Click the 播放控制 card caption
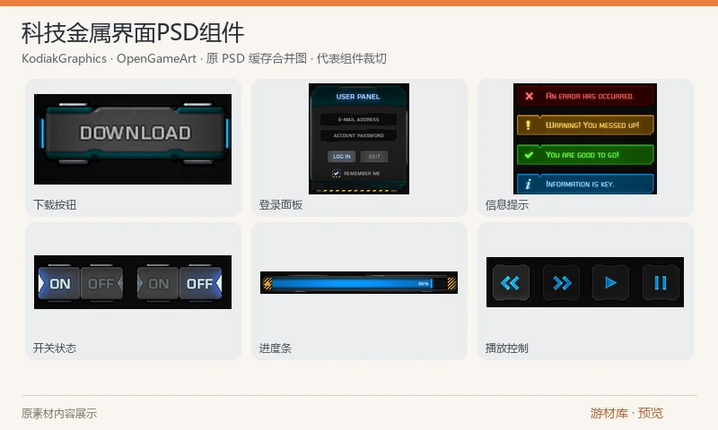 coord(507,348)
